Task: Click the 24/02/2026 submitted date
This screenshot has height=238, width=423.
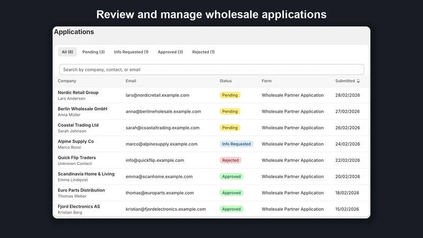Action: coord(347,144)
